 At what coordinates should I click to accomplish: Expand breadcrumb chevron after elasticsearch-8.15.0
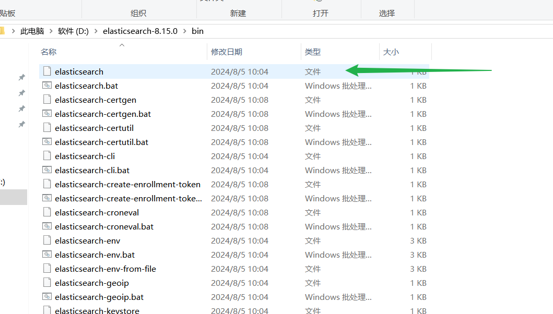tap(184, 31)
